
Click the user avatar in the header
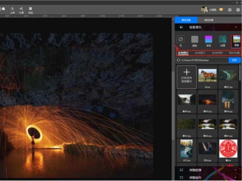pos(204,10)
